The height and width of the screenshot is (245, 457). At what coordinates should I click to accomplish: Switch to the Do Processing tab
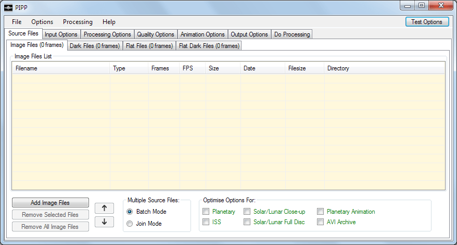pyautogui.click(x=292, y=34)
